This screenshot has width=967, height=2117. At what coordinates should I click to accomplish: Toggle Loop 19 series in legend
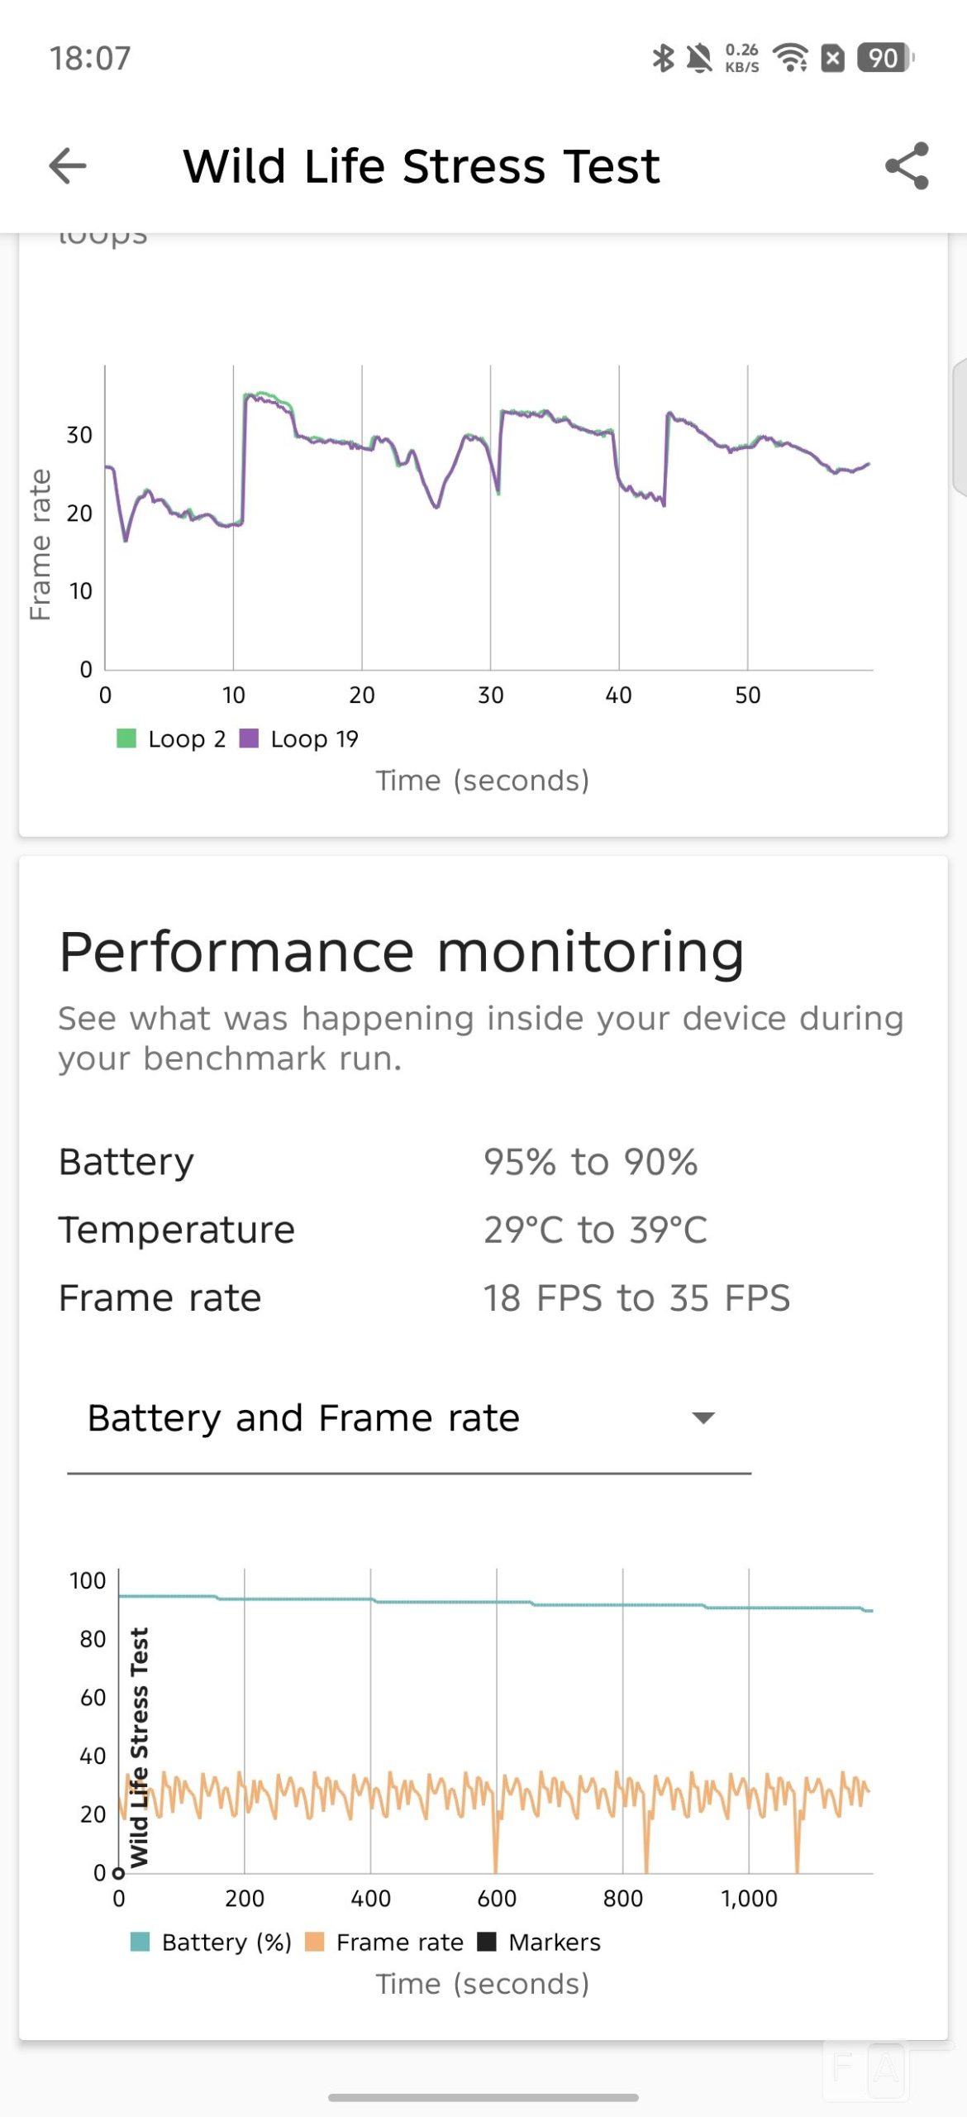[299, 738]
